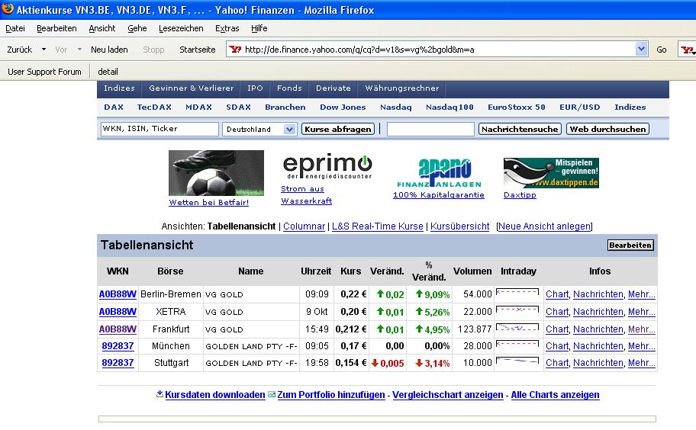Open the L&S Real-Time Kurse view link

click(x=377, y=226)
